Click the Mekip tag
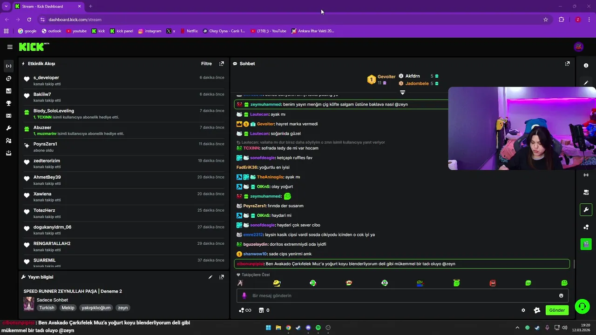 click(68, 308)
